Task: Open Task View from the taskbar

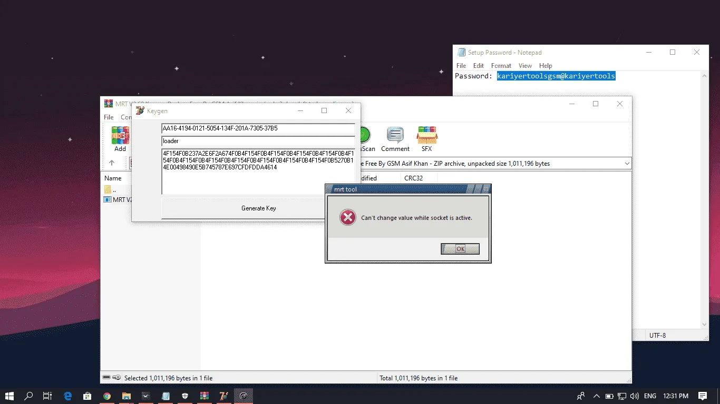Action: (x=47, y=396)
